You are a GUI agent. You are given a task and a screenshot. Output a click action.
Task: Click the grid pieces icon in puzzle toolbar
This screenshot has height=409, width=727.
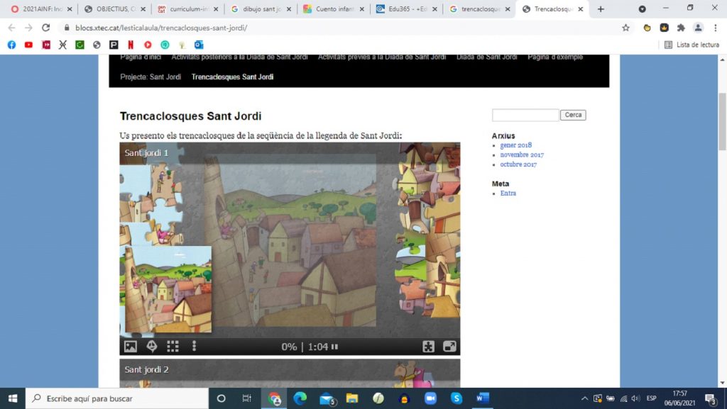tap(173, 347)
